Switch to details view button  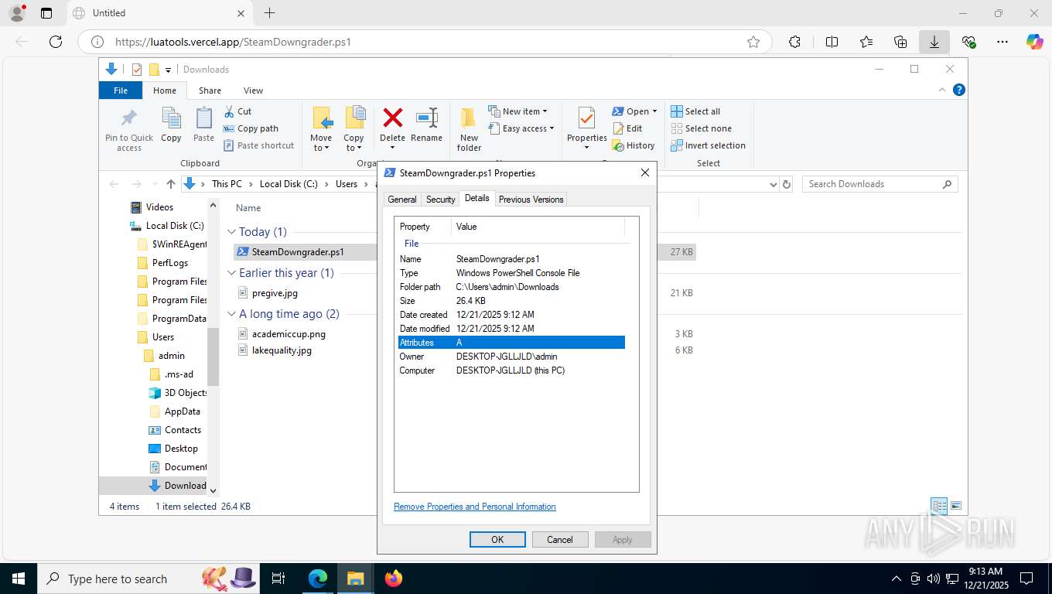tap(939, 506)
